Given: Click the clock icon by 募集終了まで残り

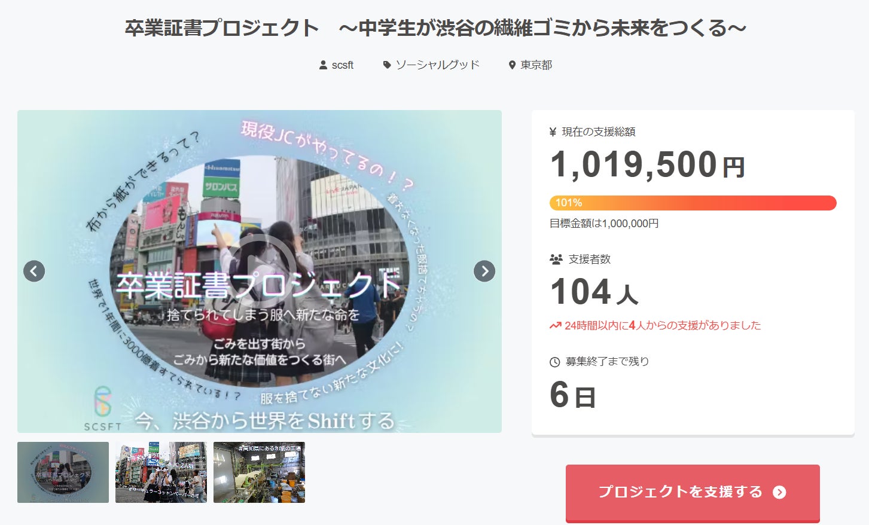Looking at the screenshot, I should (x=555, y=362).
